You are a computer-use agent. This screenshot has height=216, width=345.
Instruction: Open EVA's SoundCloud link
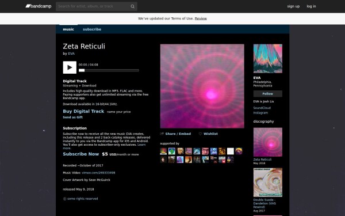(x=262, y=108)
